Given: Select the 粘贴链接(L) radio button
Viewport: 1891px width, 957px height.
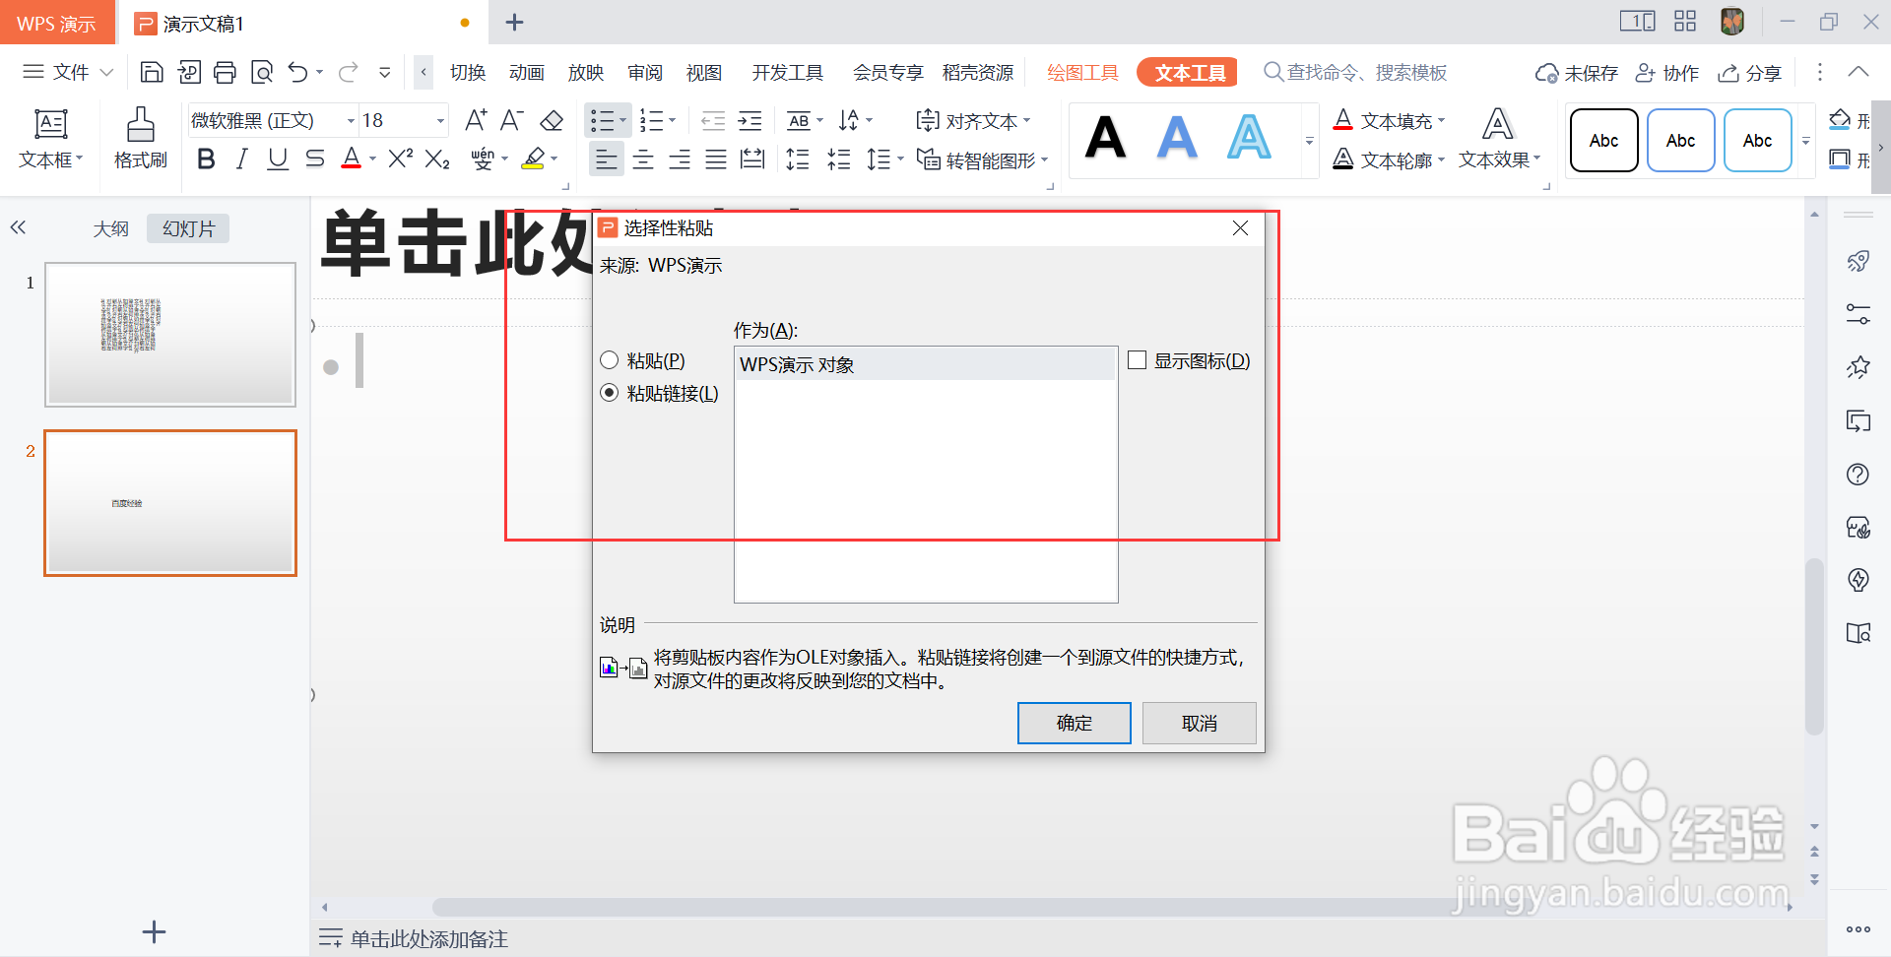Looking at the screenshot, I should [x=610, y=393].
